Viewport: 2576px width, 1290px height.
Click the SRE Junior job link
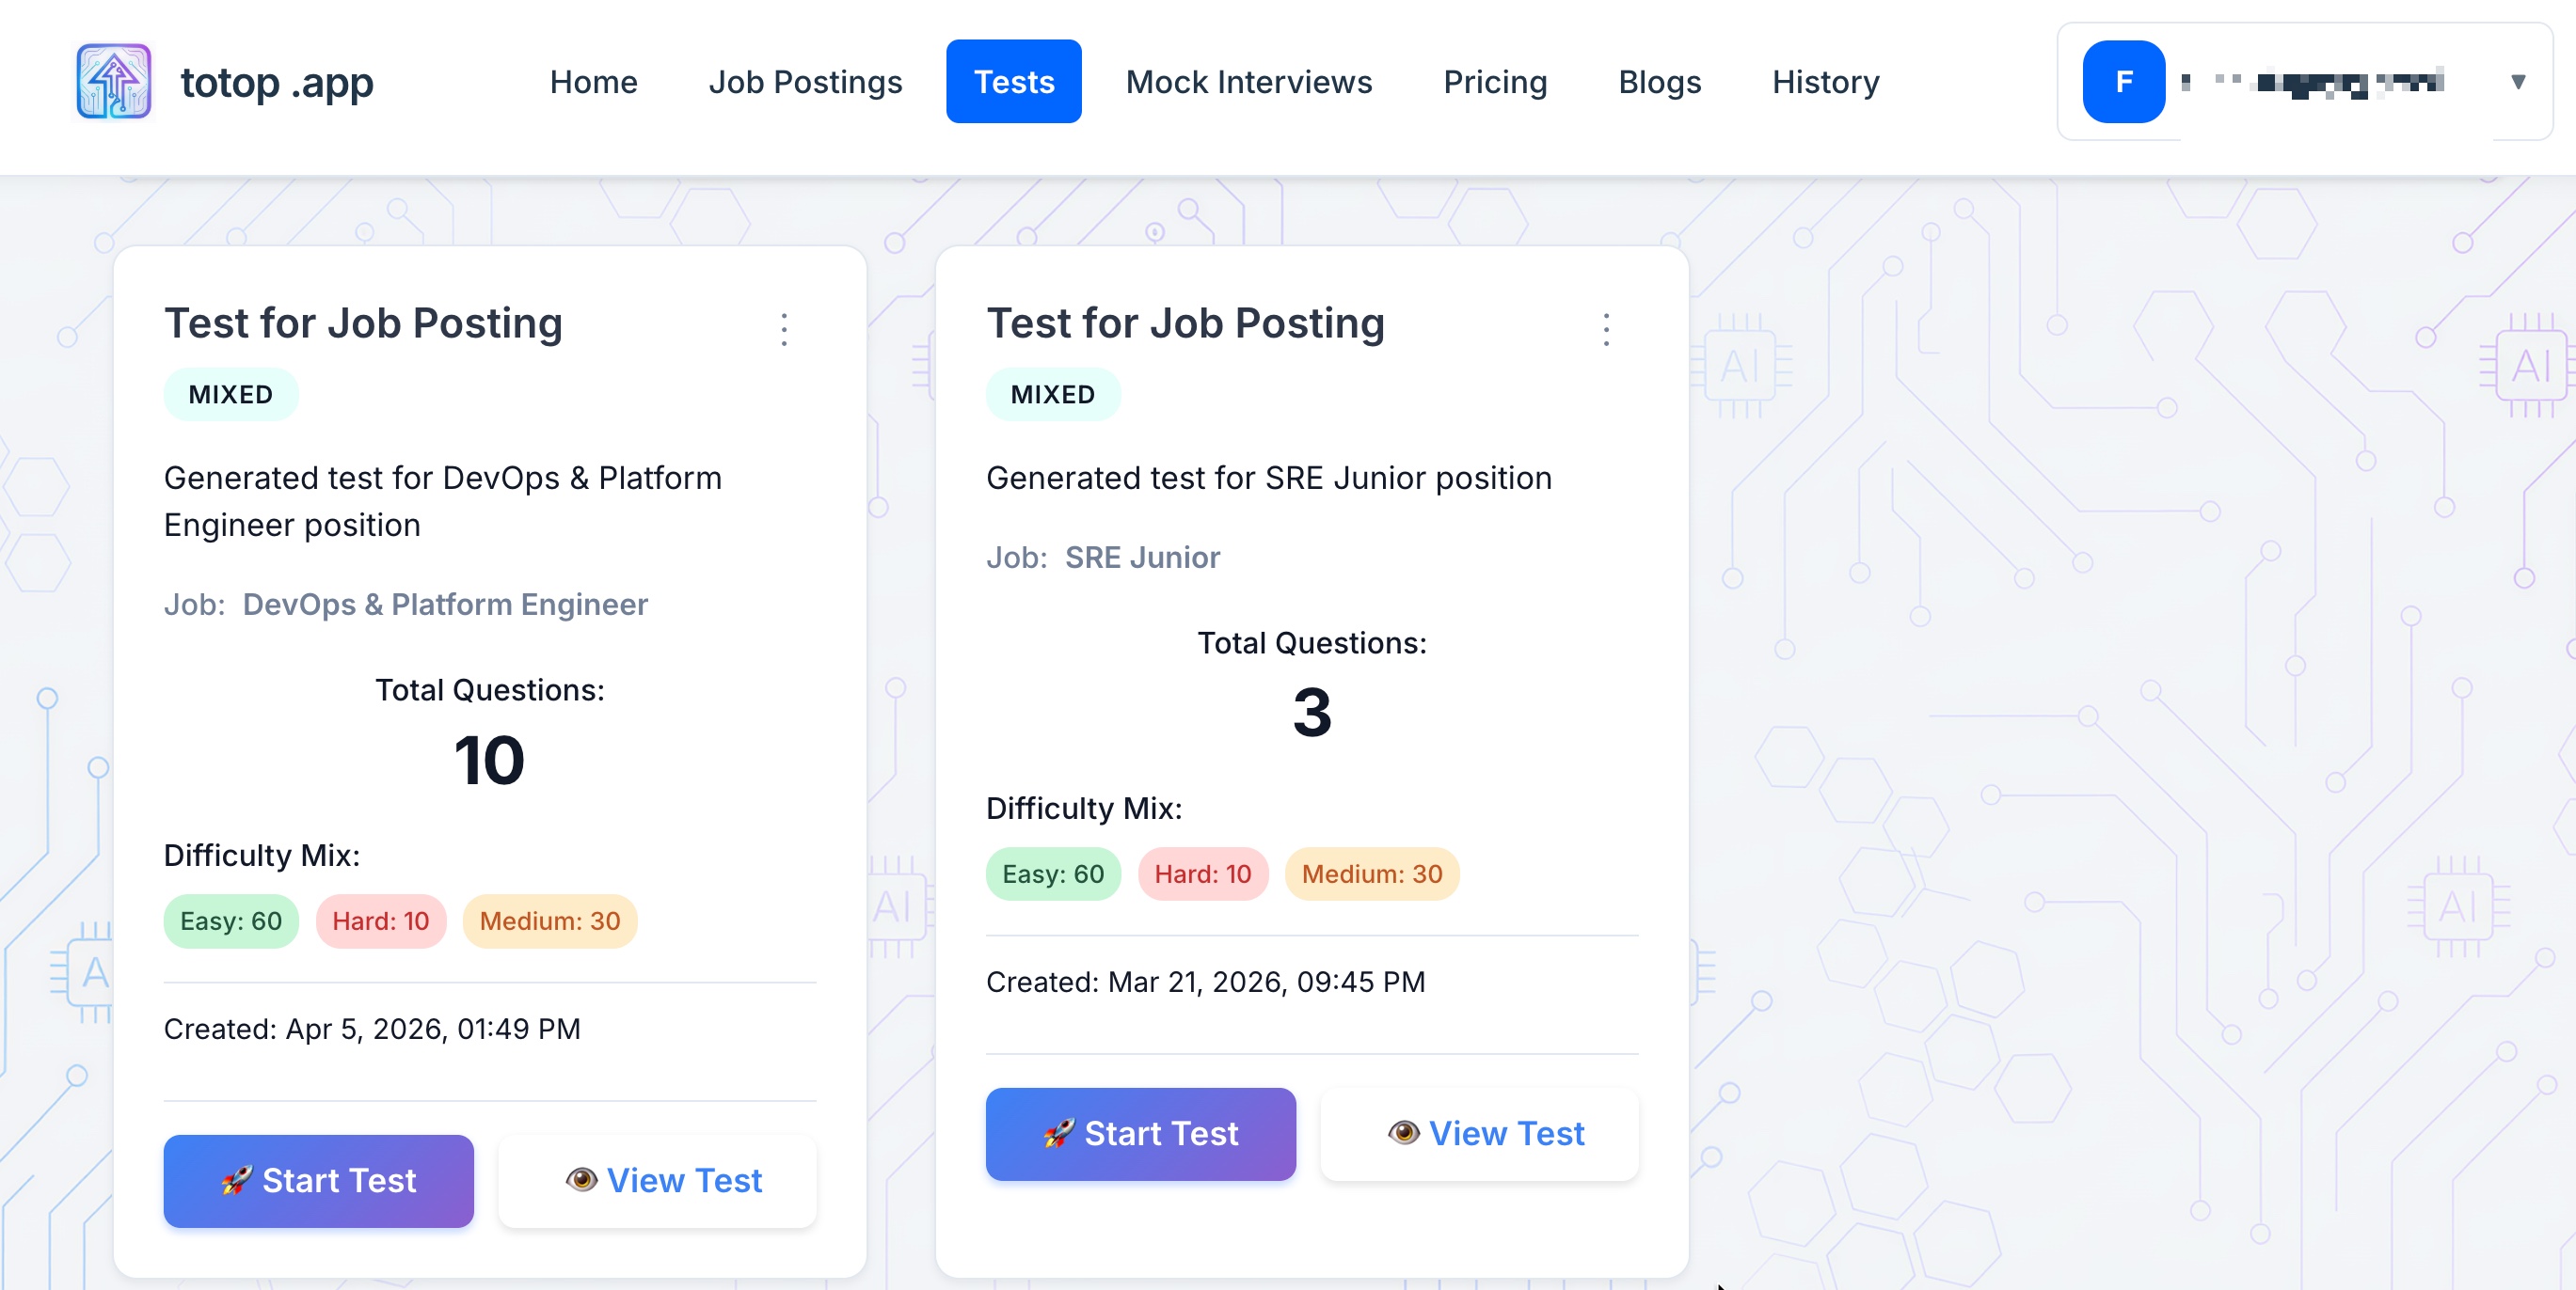click(1142, 557)
